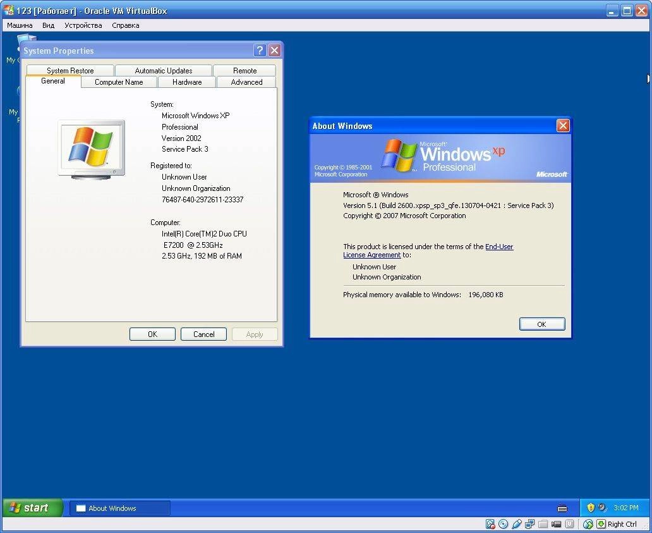Switch to the System Restore tab
The image size is (652, 533).
[x=70, y=70]
